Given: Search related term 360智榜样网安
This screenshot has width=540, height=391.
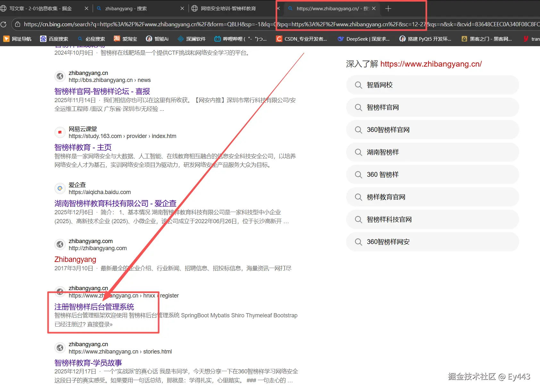Looking at the screenshot, I should pos(433,242).
